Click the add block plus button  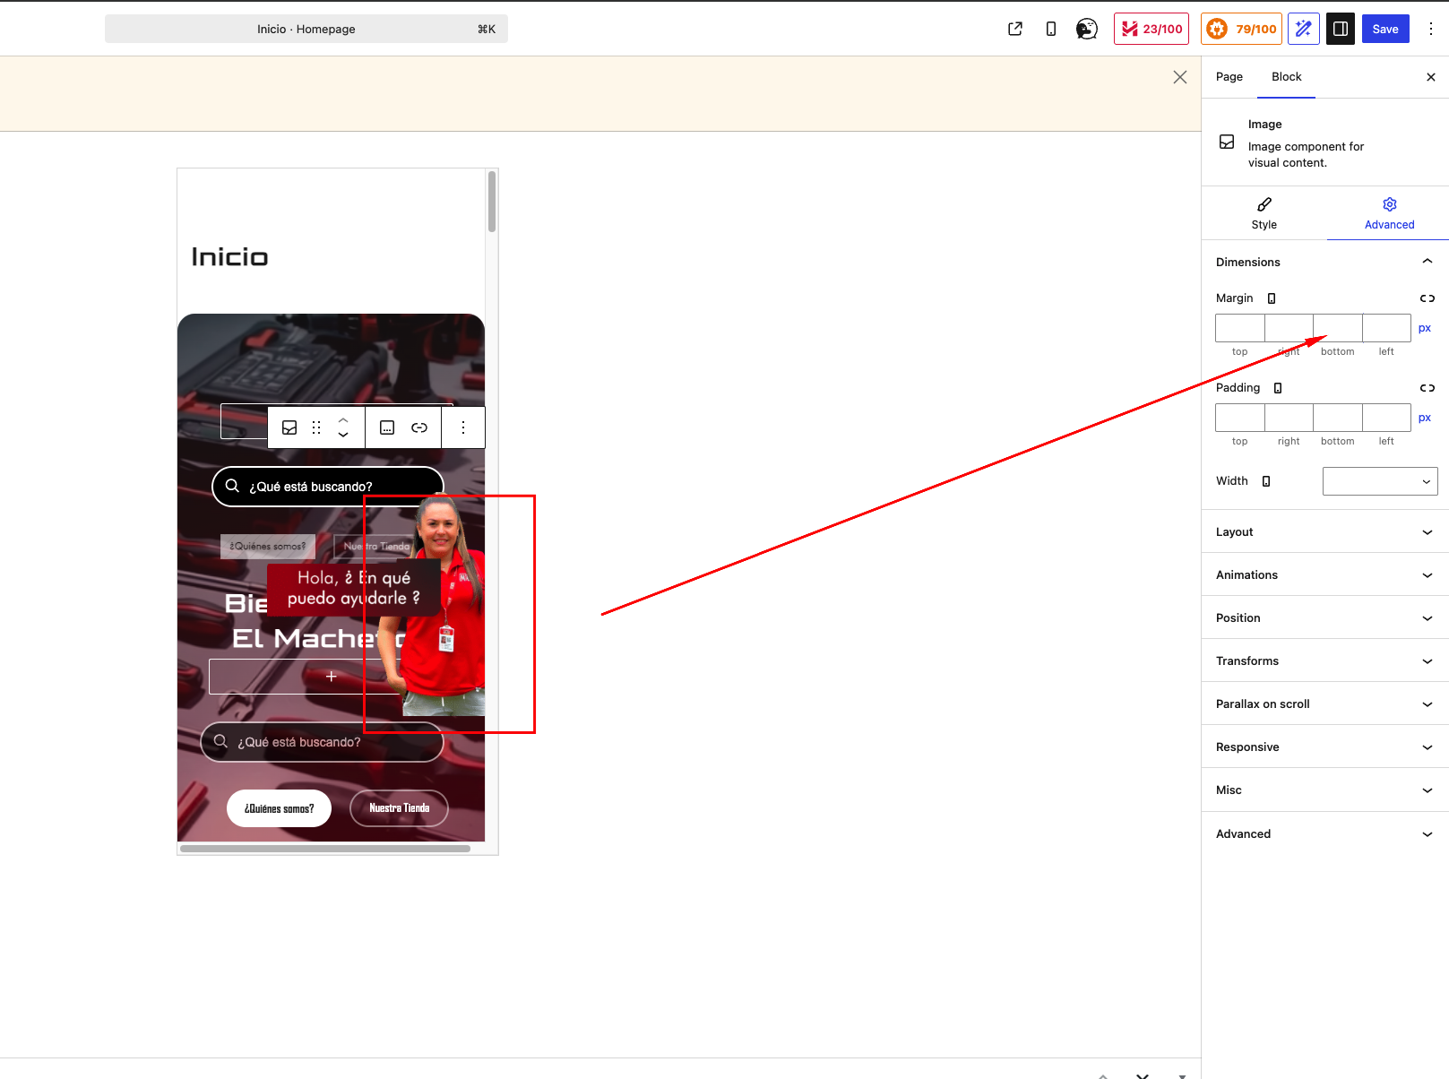pos(332,677)
